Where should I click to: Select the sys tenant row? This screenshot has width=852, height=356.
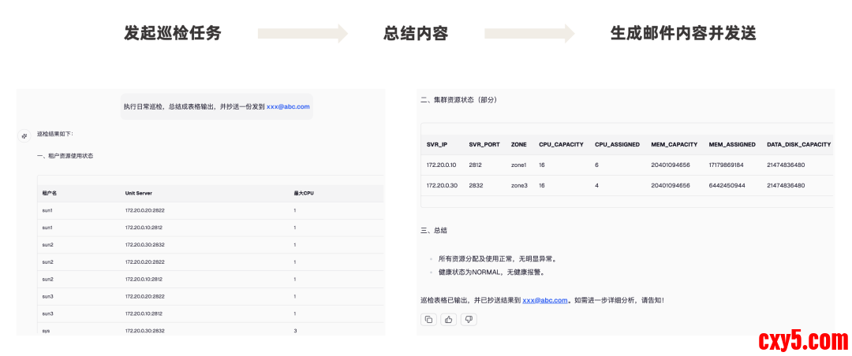click(47, 331)
